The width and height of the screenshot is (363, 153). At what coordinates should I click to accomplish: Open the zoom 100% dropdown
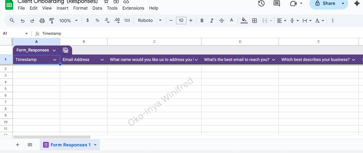pyautogui.click(x=68, y=21)
